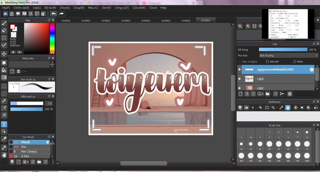The width and height of the screenshot is (320, 172).
Task: Click the horizontal canvas scrollbar
Action: coord(144,163)
